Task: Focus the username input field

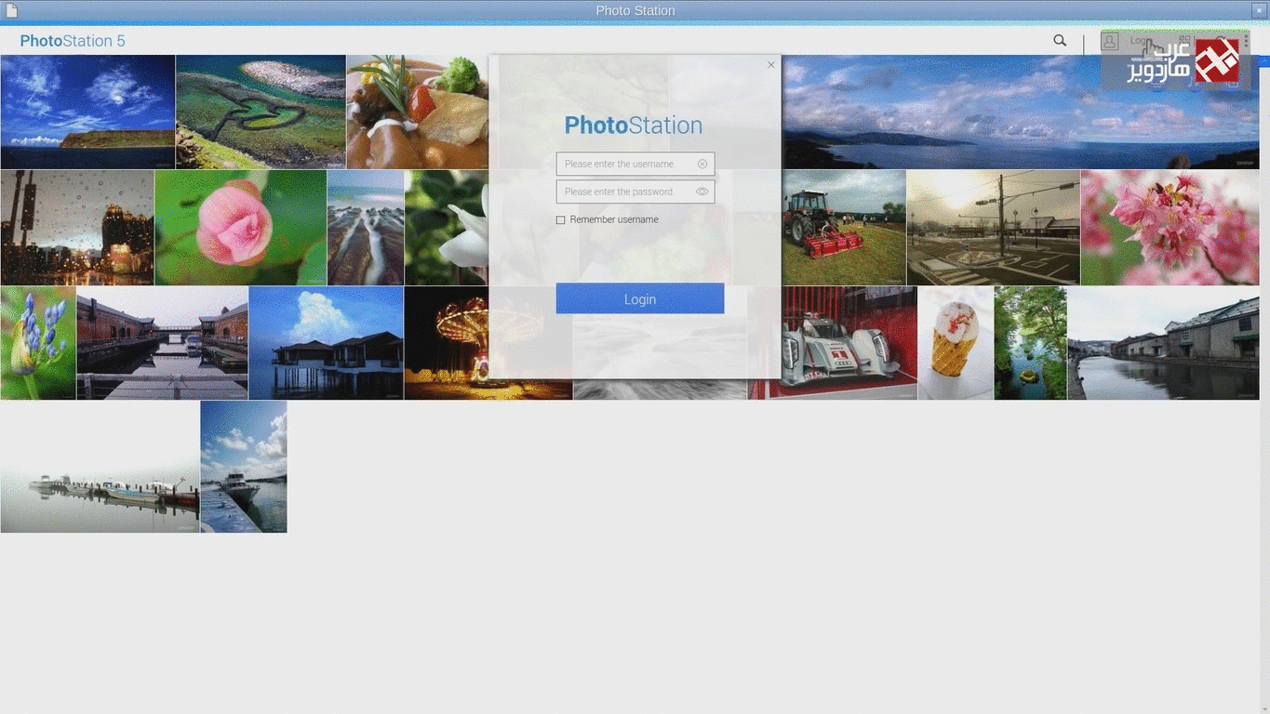Action: 635,165
